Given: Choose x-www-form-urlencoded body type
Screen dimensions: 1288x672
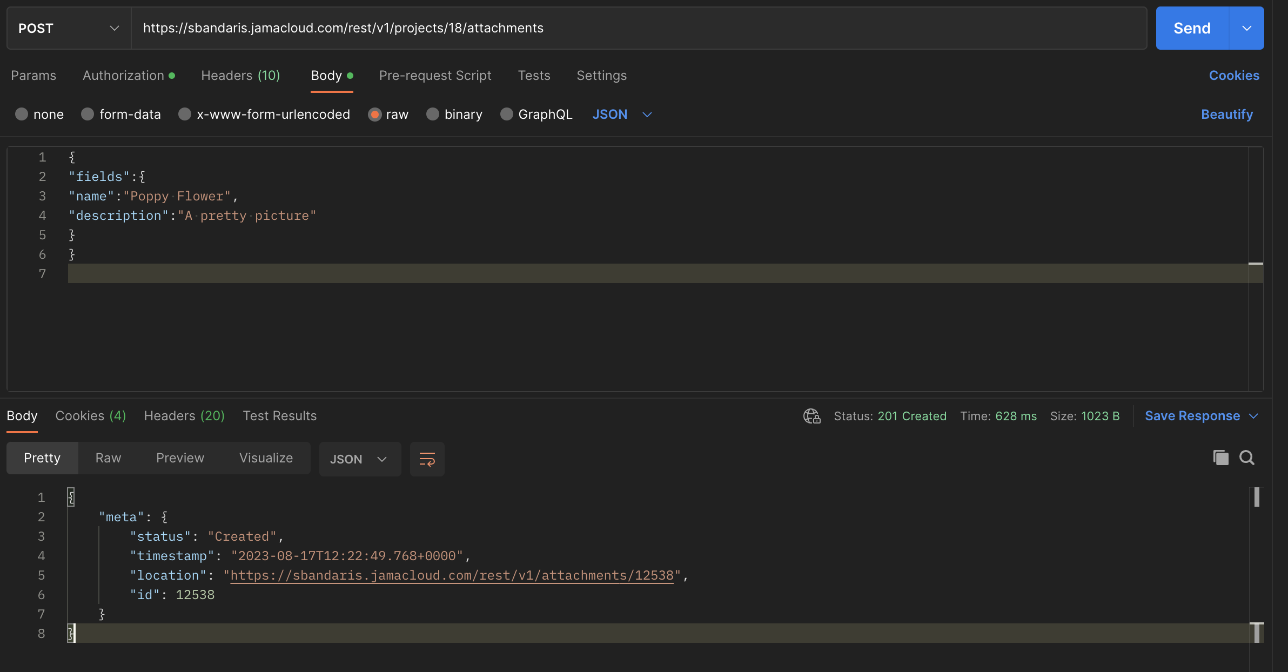Looking at the screenshot, I should (185, 114).
